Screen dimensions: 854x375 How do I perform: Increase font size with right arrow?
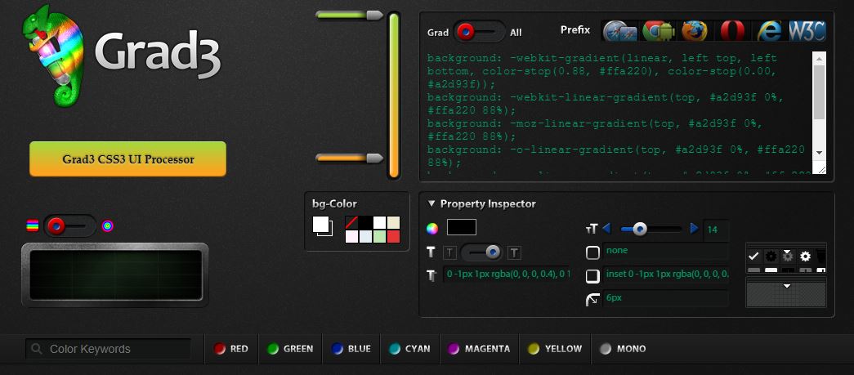coord(694,229)
